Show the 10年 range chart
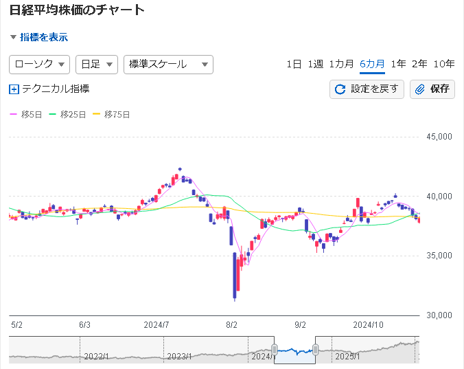This screenshot has width=464, height=369. 443,64
